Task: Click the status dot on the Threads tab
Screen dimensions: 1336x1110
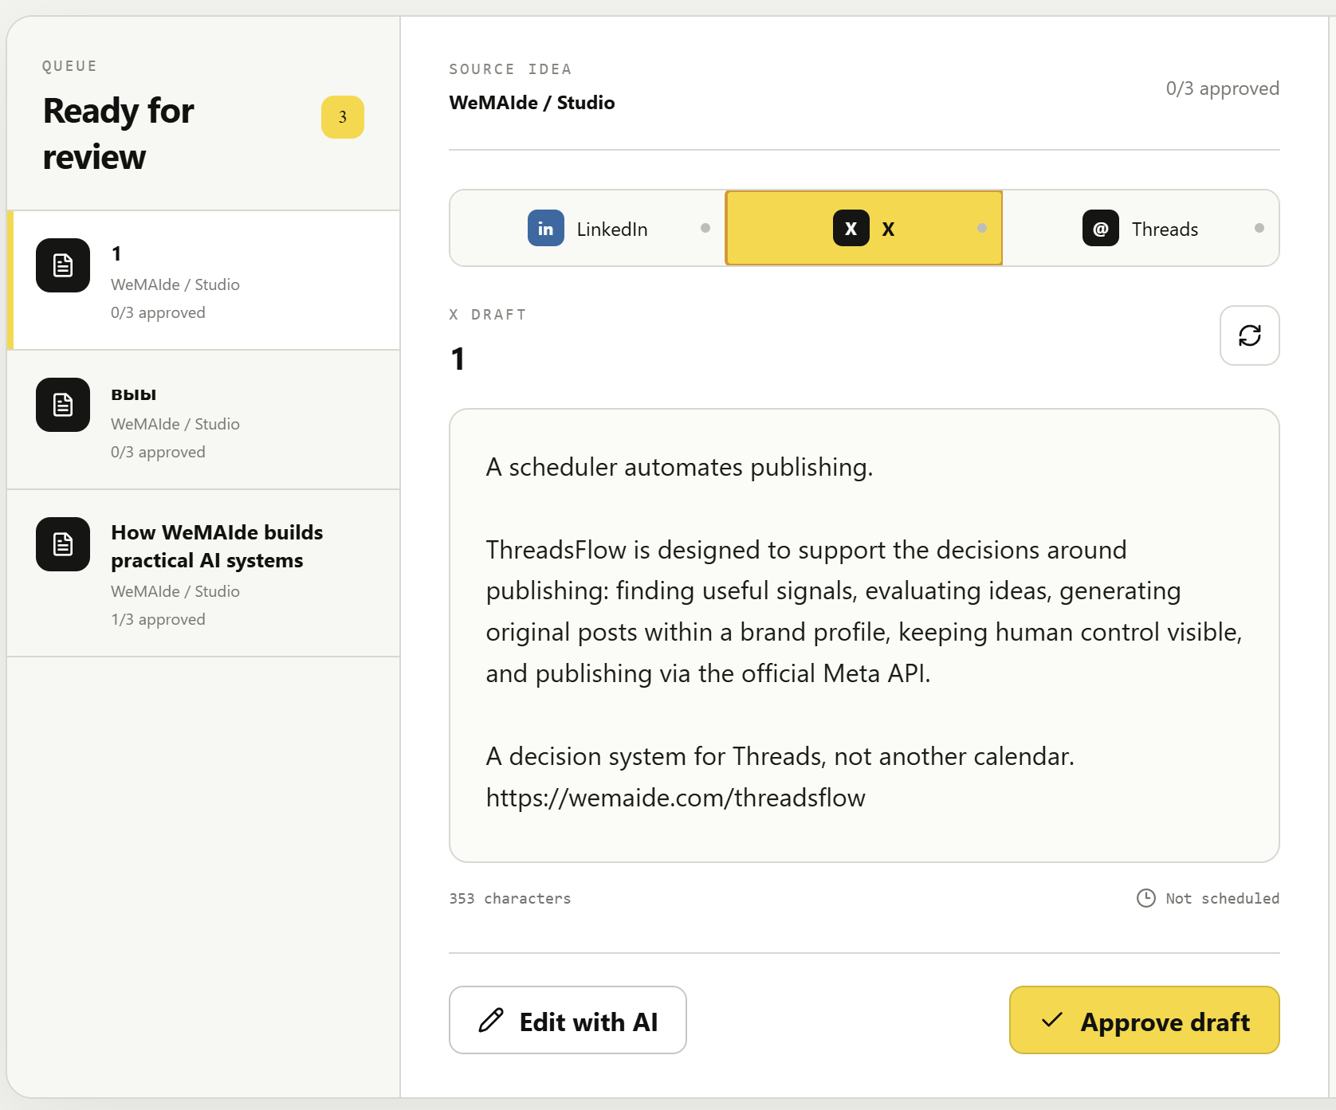Action: tap(1259, 228)
